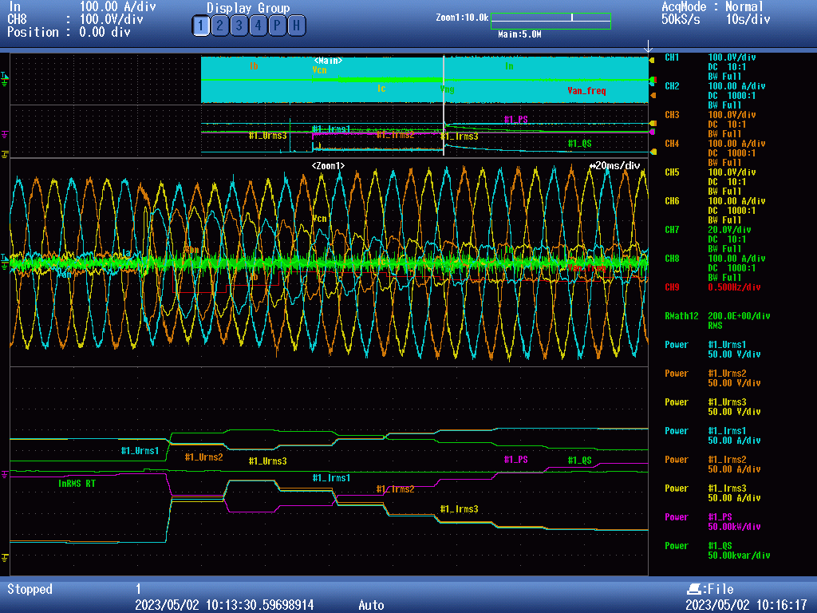Screen dimensions: 817x613
Task: Click the trigger position arrow marker
Action: [x=648, y=47]
